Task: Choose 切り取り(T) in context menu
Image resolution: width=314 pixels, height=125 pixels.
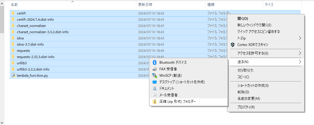Action: pyautogui.click(x=245, y=70)
